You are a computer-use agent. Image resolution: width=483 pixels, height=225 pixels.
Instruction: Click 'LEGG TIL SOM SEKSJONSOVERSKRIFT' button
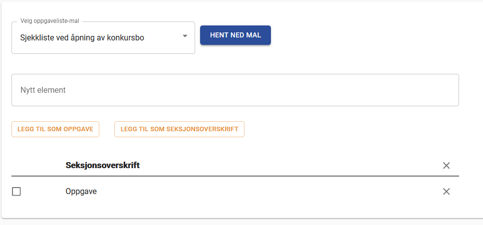point(179,129)
